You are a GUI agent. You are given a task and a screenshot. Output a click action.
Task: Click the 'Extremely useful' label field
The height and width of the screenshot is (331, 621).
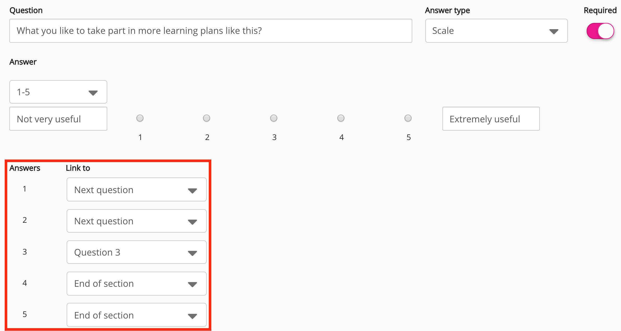491,119
